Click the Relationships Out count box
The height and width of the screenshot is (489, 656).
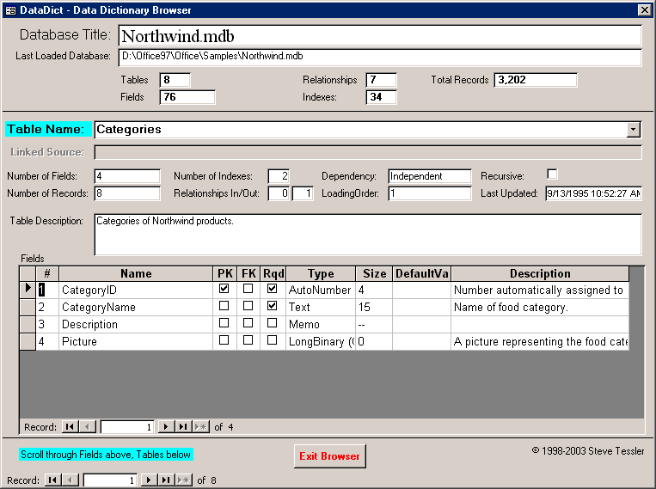tap(303, 193)
